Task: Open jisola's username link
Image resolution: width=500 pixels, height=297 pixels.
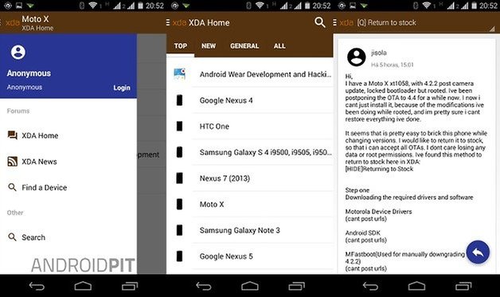Action: 379,53
